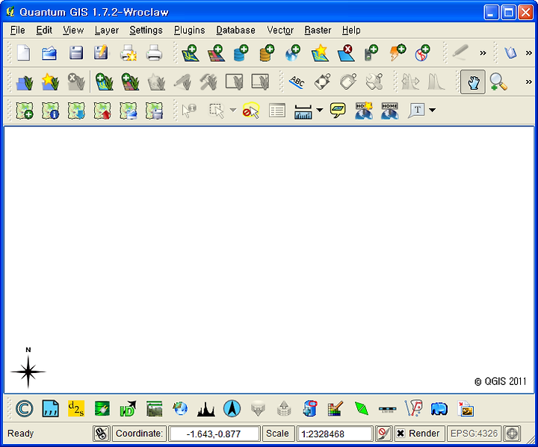Deselect features from all layers

[x=251, y=111]
